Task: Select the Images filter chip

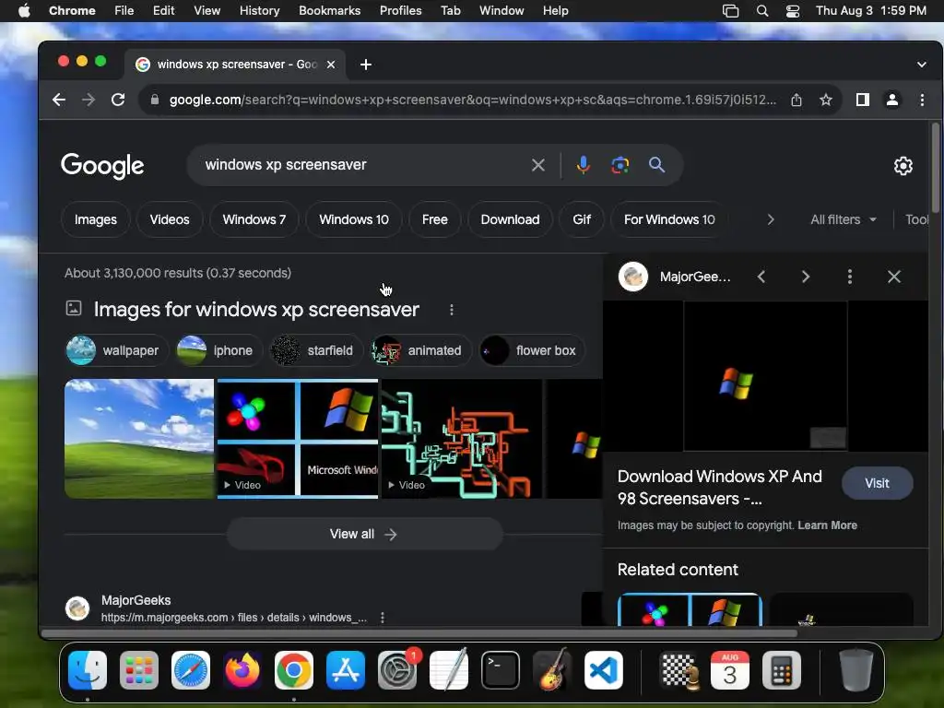Action: pyautogui.click(x=96, y=219)
